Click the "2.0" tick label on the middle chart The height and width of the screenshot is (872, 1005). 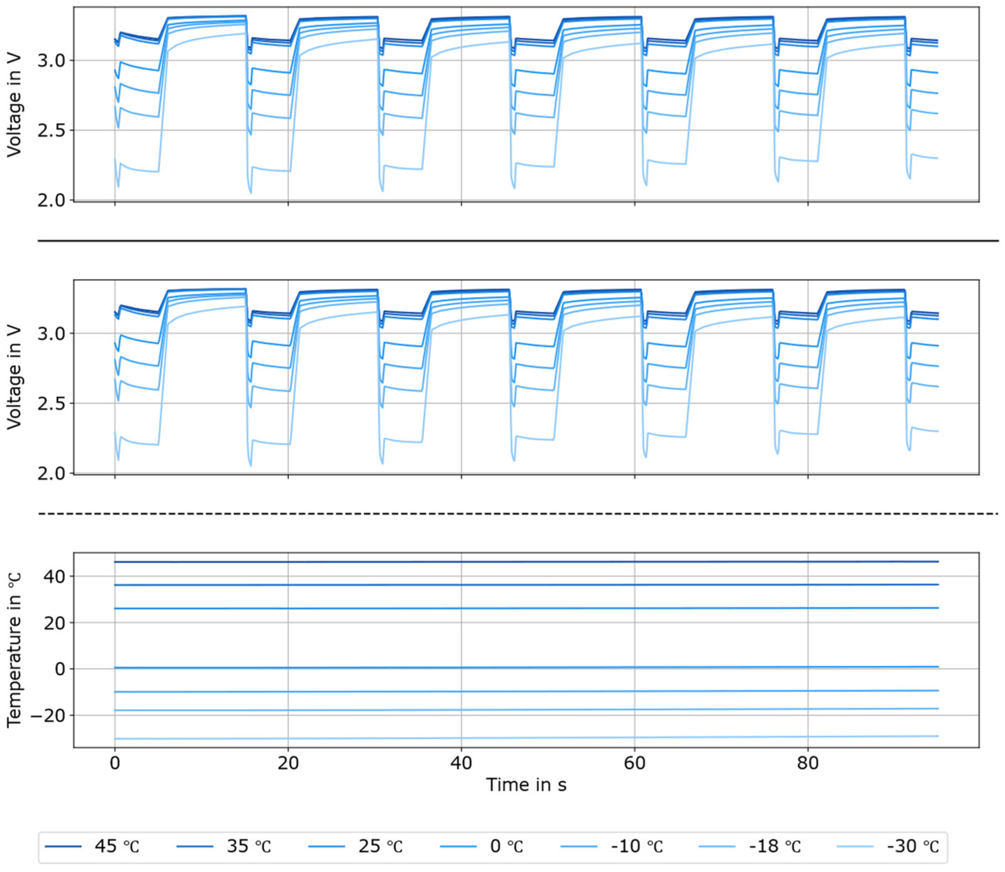(x=52, y=473)
